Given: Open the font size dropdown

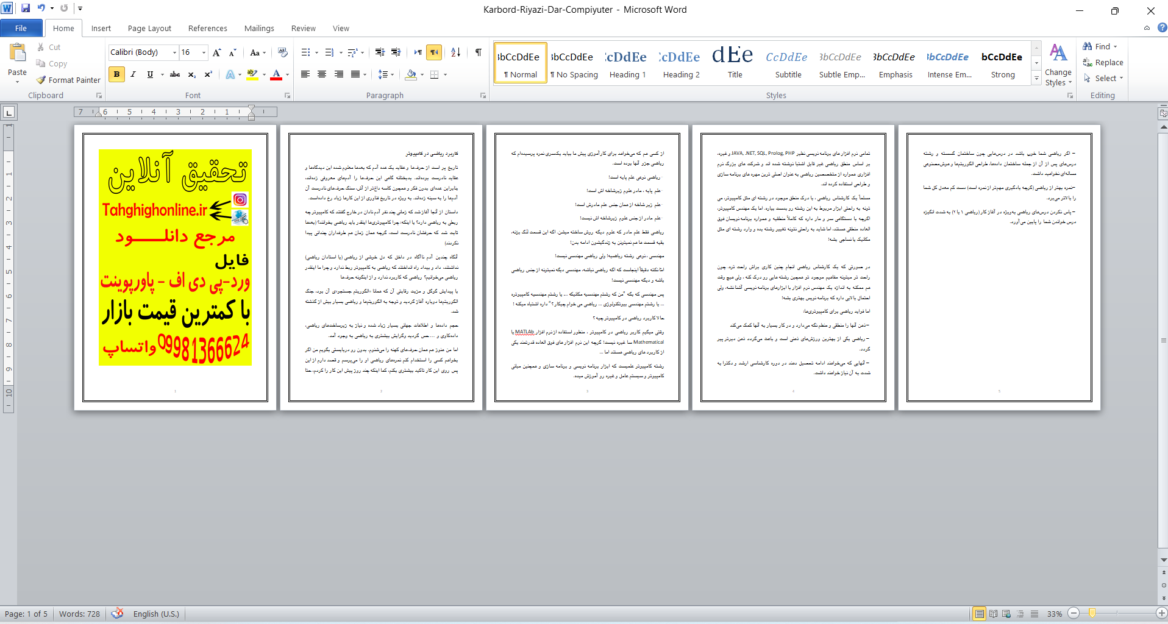Looking at the screenshot, I should (x=204, y=52).
